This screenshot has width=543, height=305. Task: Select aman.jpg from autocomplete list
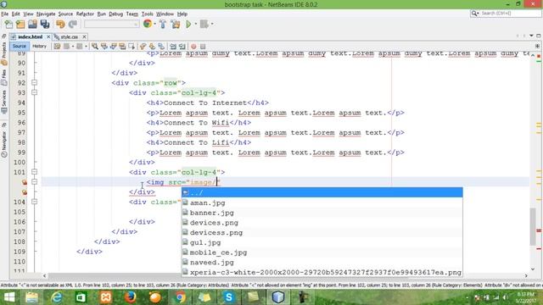coord(322,202)
